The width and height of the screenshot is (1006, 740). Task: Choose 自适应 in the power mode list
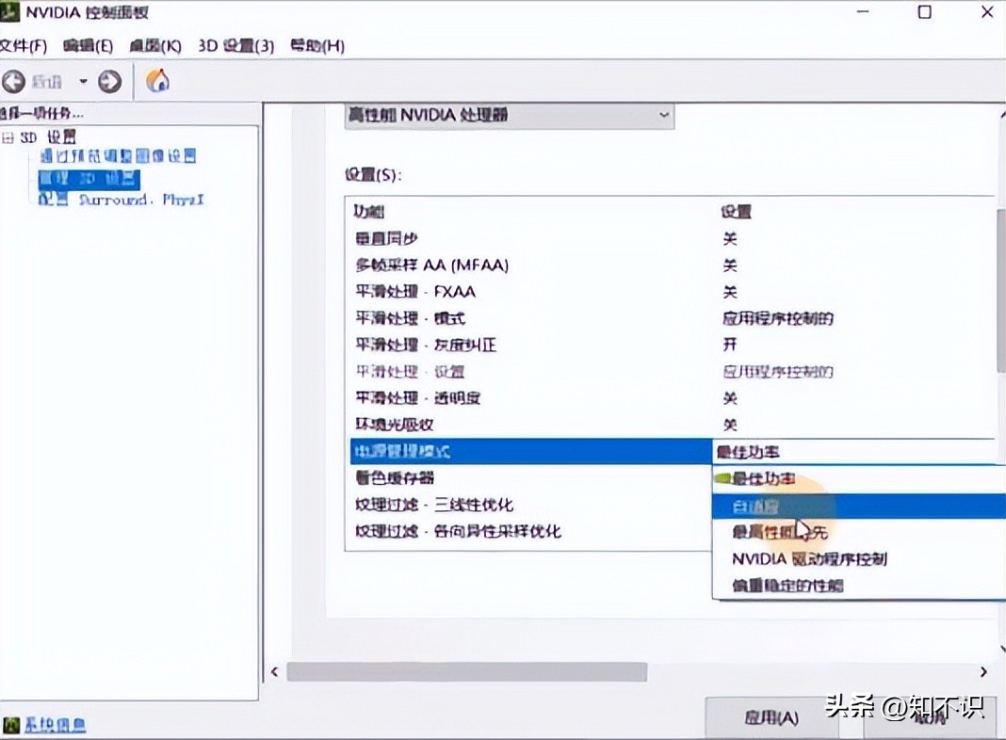[x=755, y=506]
